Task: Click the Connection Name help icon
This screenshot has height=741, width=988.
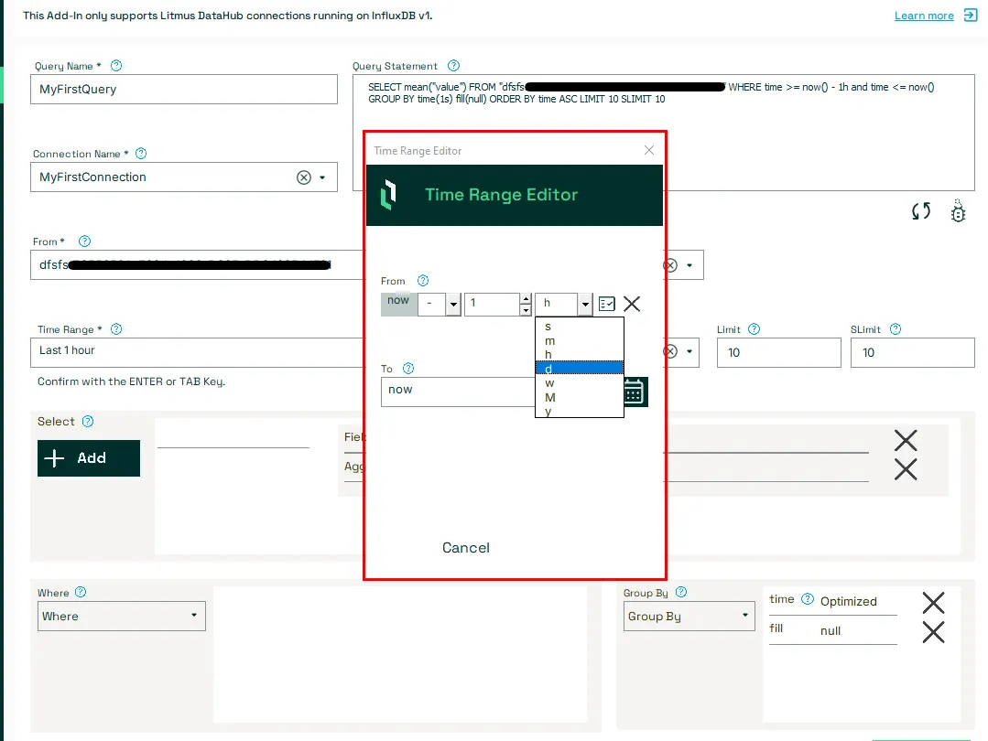Action: tap(141, 154)
